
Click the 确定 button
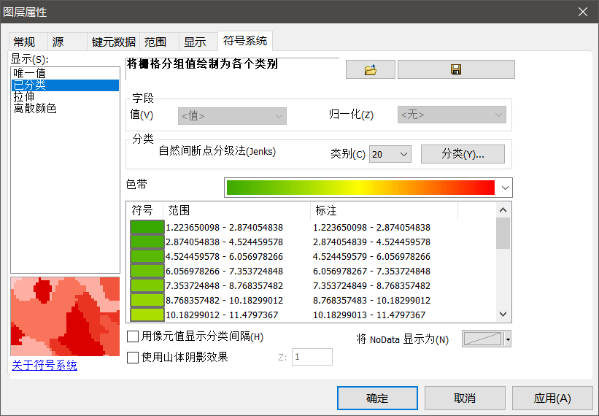[x=377, y=398]
